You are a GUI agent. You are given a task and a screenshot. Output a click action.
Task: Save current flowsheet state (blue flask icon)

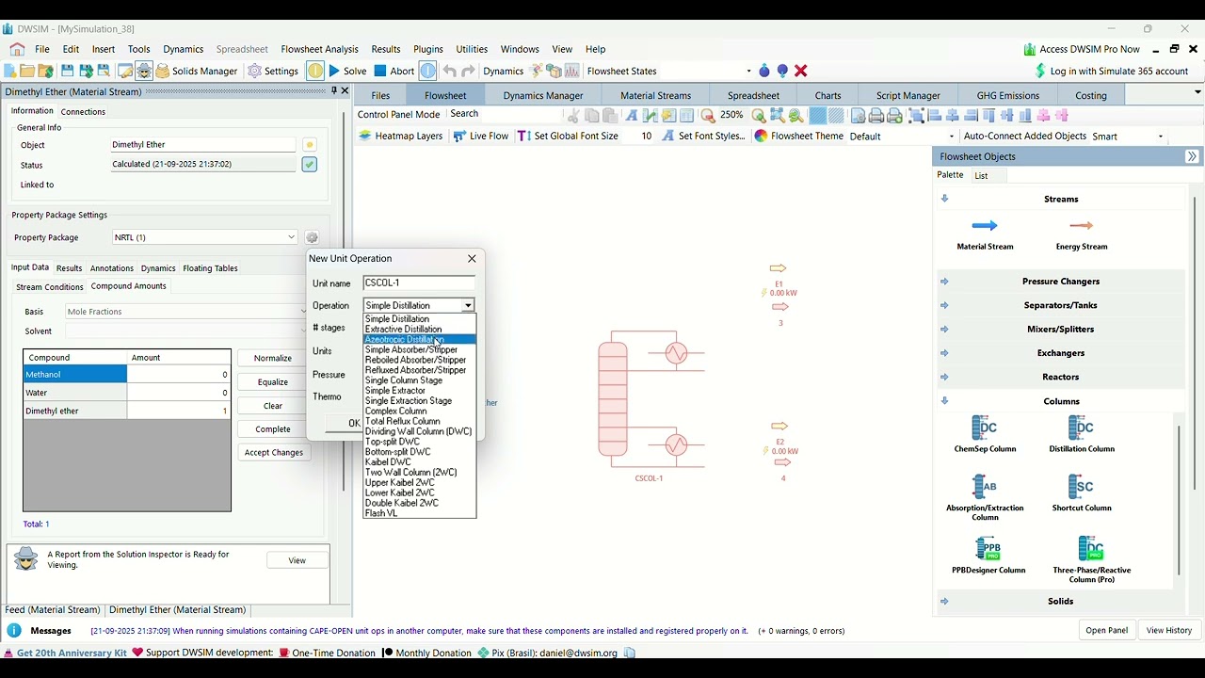coord(764,72)
